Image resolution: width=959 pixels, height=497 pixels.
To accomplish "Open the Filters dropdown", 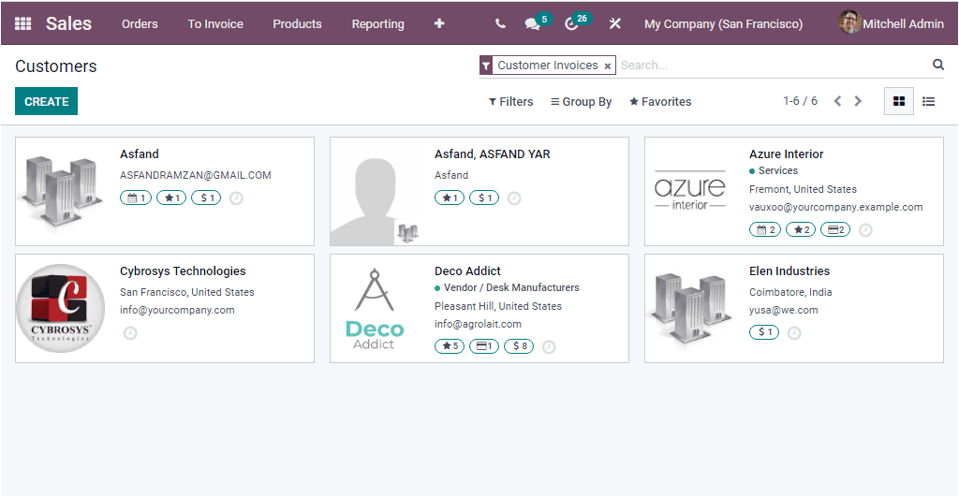I will (510, 102).
